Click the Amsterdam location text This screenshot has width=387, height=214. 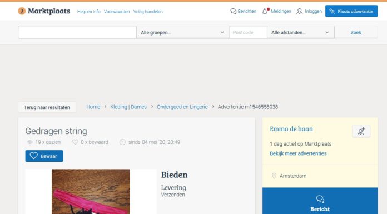[293, 176]
